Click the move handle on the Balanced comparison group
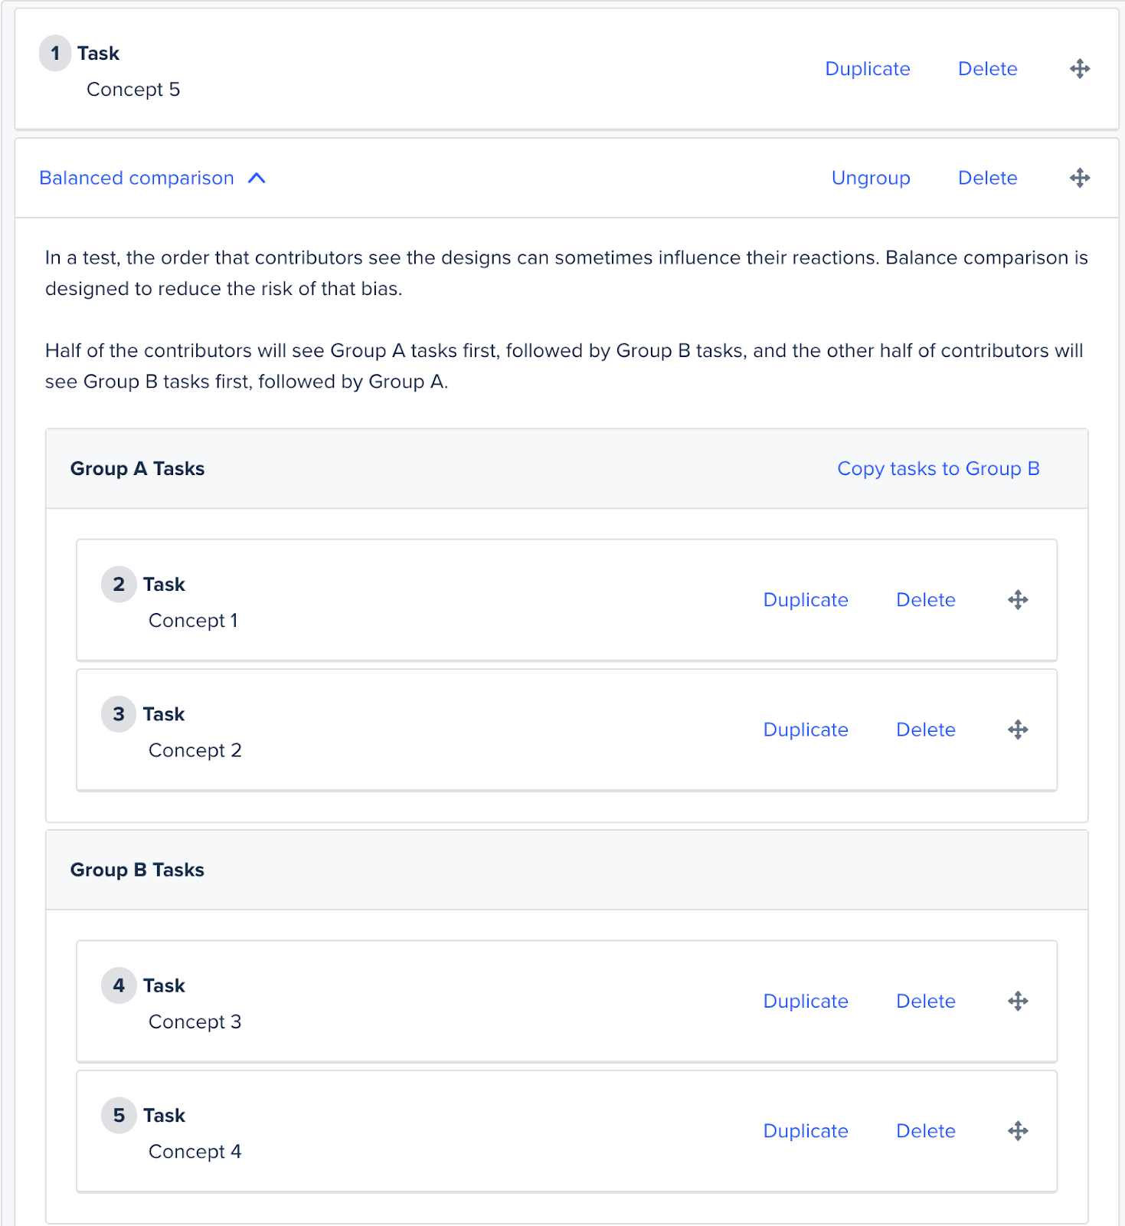Screen dimensions: 1125x1226 click(1080, 178)
